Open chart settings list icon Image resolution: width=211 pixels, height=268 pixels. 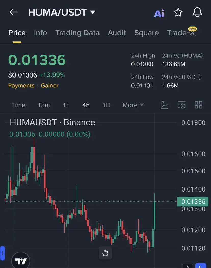click(181, 105)
